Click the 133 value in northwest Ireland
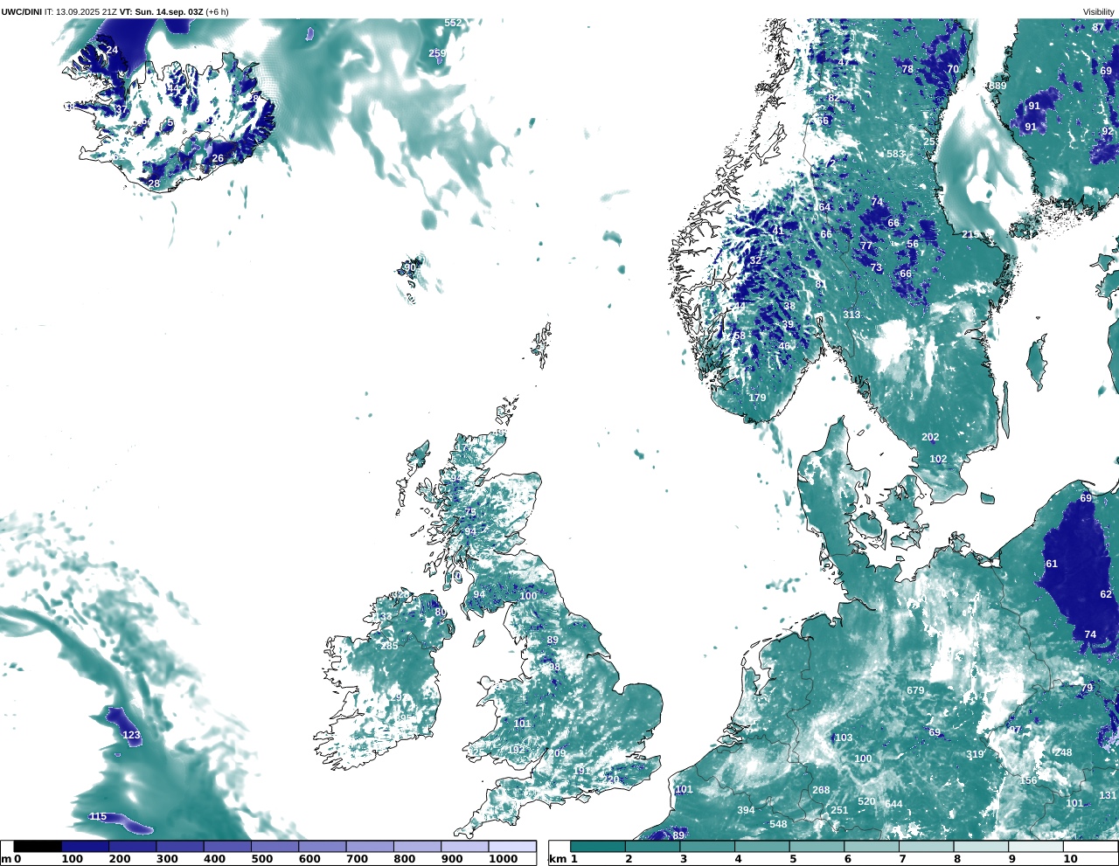Viewport: 1119px width, 866px height. 384,616
